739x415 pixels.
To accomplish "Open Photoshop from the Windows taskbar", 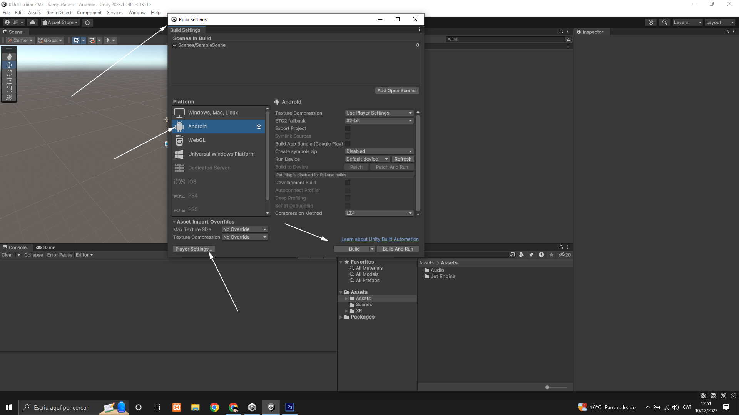I will 290,407.
